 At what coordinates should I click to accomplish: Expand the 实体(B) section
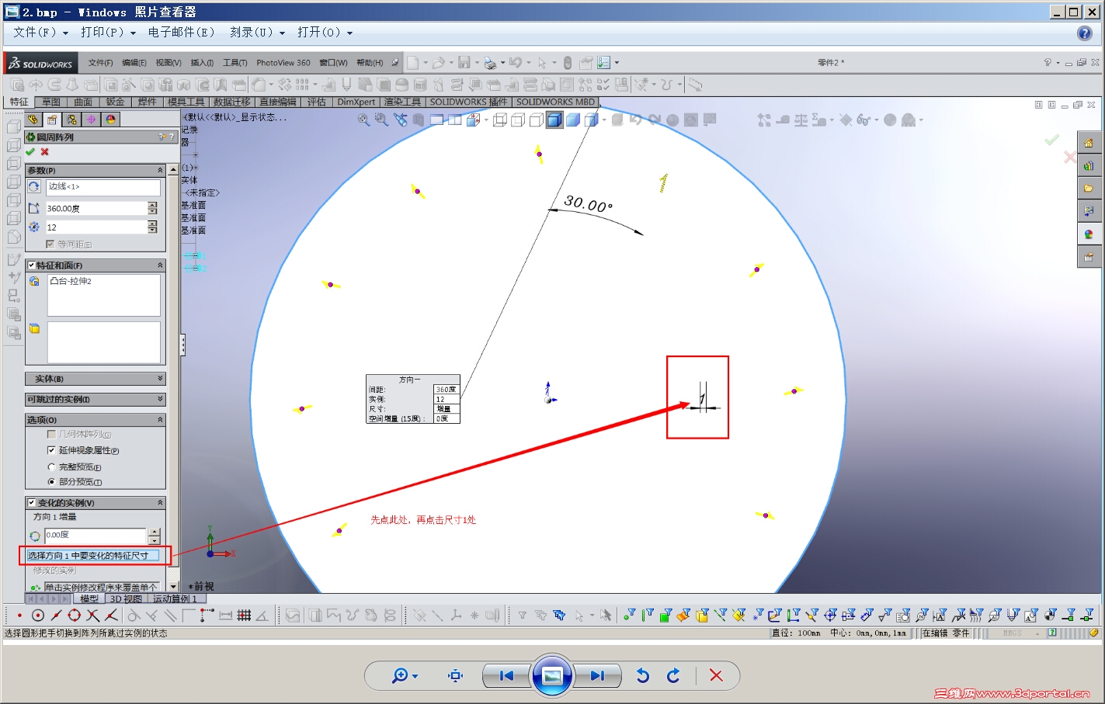pyautogui.click(x=161, y=379)
